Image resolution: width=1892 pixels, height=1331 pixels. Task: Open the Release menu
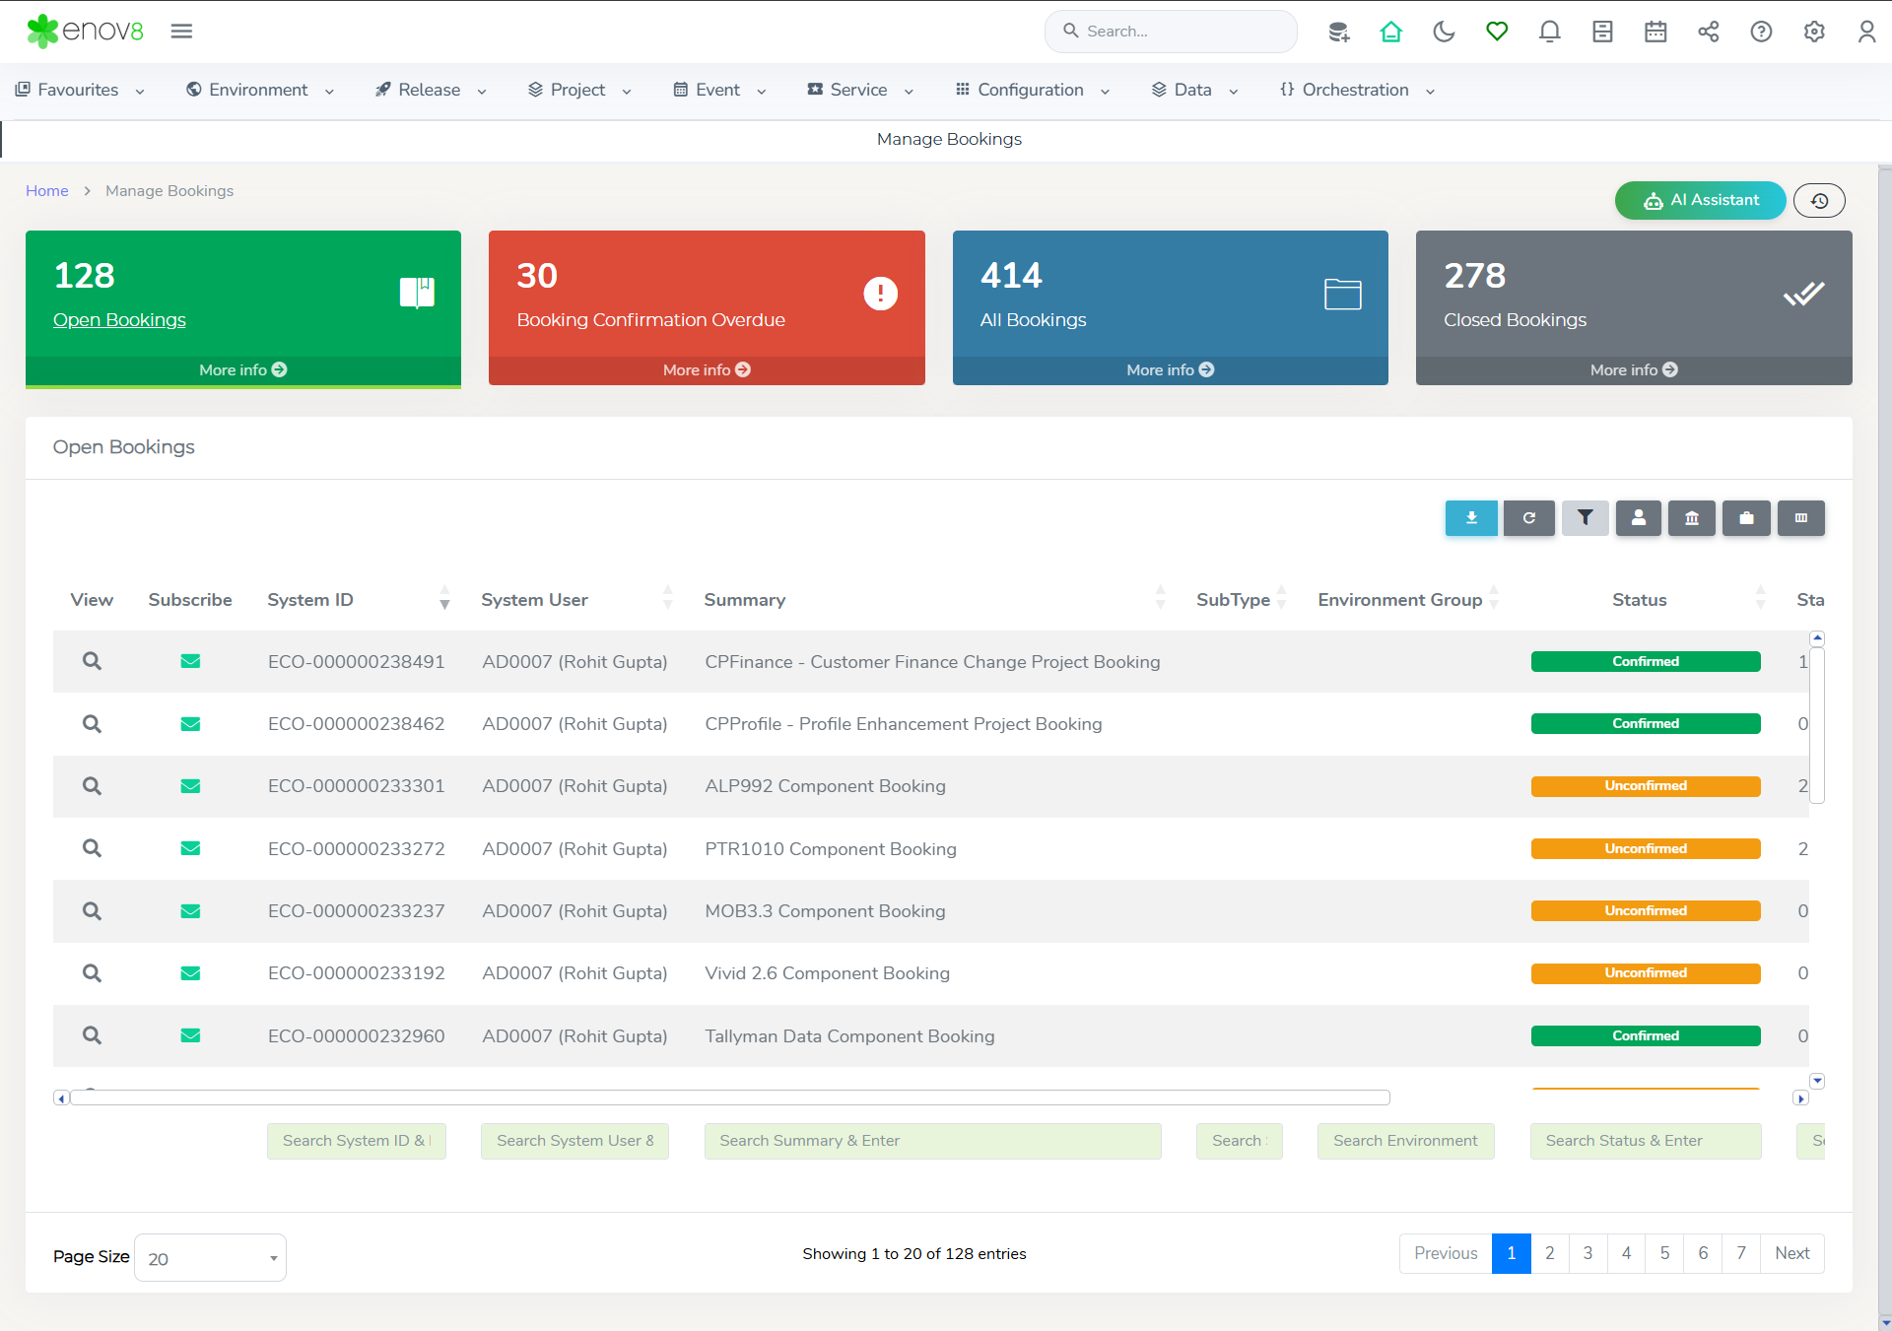(431, 90)
